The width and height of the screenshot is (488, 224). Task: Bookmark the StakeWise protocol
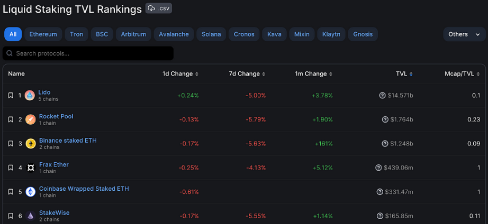[11, 216]
